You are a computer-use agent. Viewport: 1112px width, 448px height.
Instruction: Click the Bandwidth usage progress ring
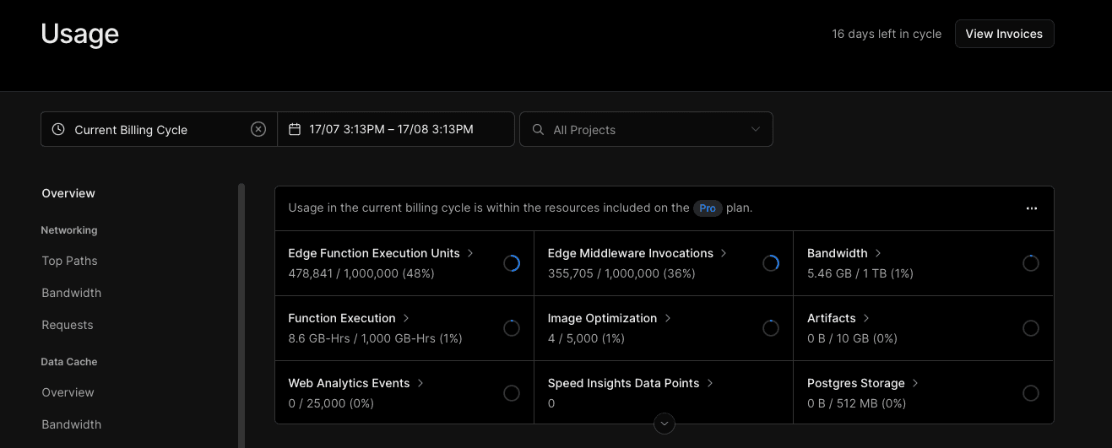point(1030,263)
